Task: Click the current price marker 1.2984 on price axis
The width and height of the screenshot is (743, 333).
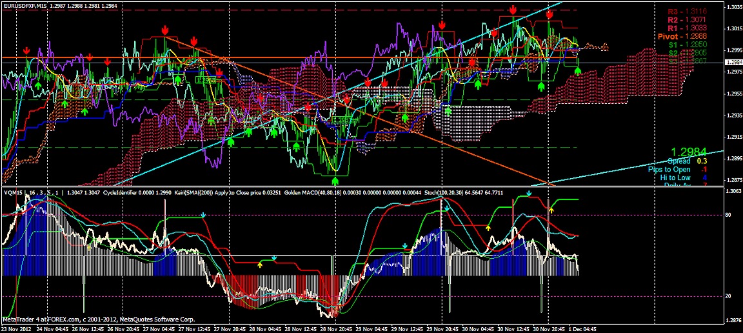Action: point(733,62)
